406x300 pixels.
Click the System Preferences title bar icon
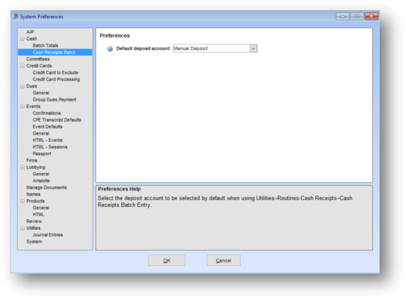pyautogui.click(x=15, y=16)
